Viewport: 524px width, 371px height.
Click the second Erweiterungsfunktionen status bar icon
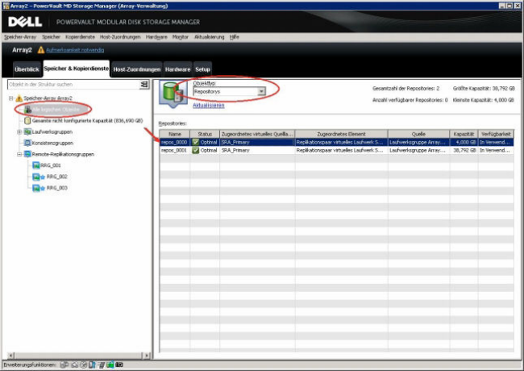(x=75, y=365)
